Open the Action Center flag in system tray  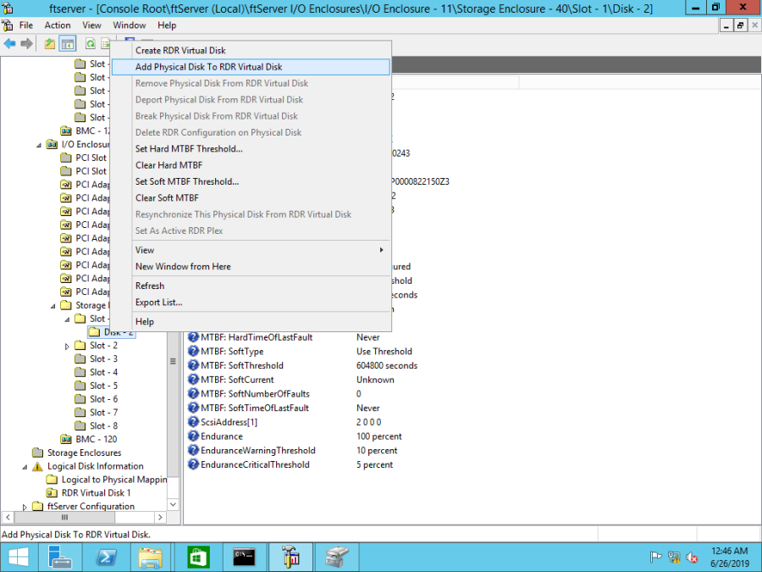click(655, 558)
